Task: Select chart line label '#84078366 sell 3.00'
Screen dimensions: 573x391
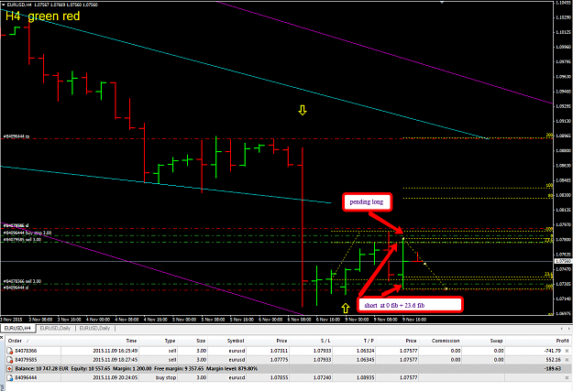Action: [22, 281]
